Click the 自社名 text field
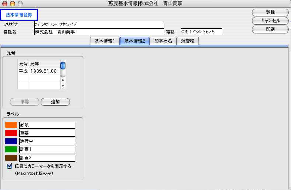This screenshot has width=291, height=190. 98,32
